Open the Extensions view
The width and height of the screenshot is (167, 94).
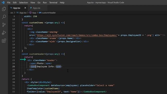[x=4, y=41]
